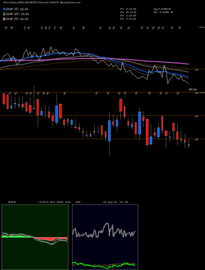Screen dimensions: 205x270
Task: Click the white DOW MT legend swatch
Action: pos(4,14)
